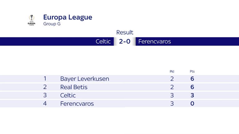
Task: Select the Pld column header
Action: point(172,71)
